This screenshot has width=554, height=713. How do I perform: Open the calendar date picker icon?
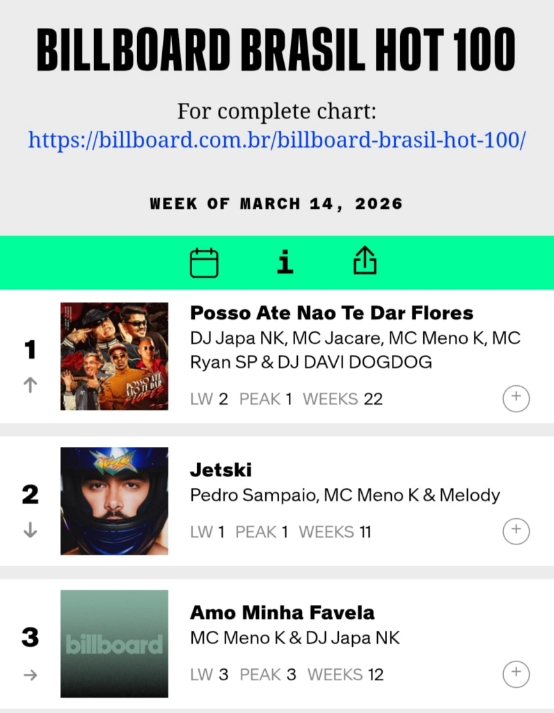pyautogui.click(x=204, y=263)
